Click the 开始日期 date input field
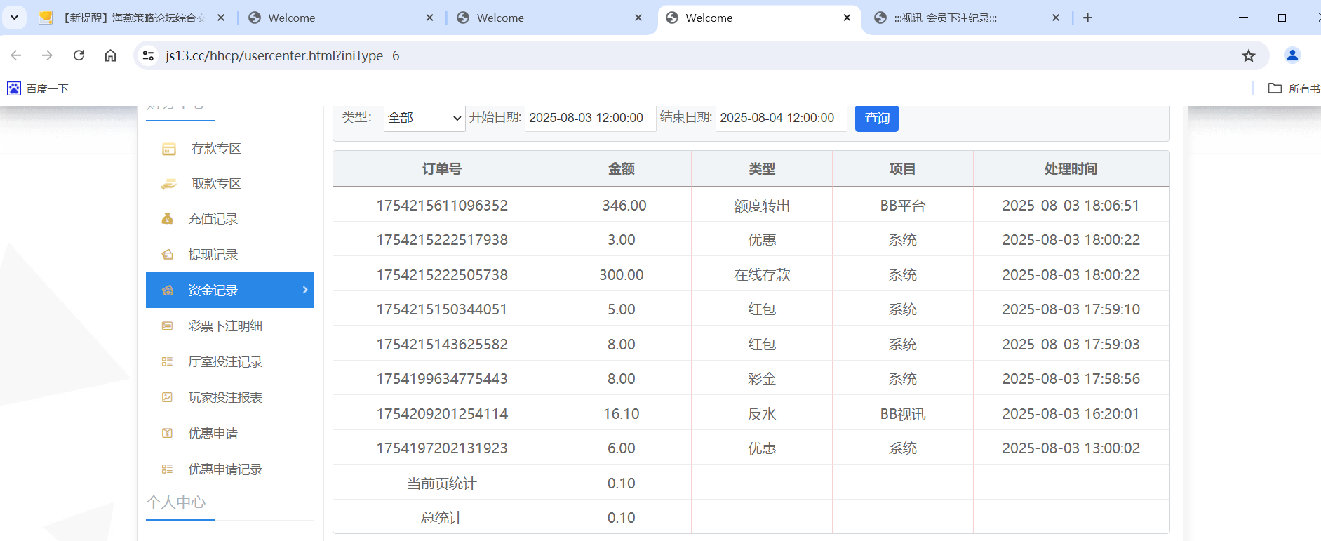The width and height of the screenshot is (1321, 541). pyautogui.click(x=589, y=118)
